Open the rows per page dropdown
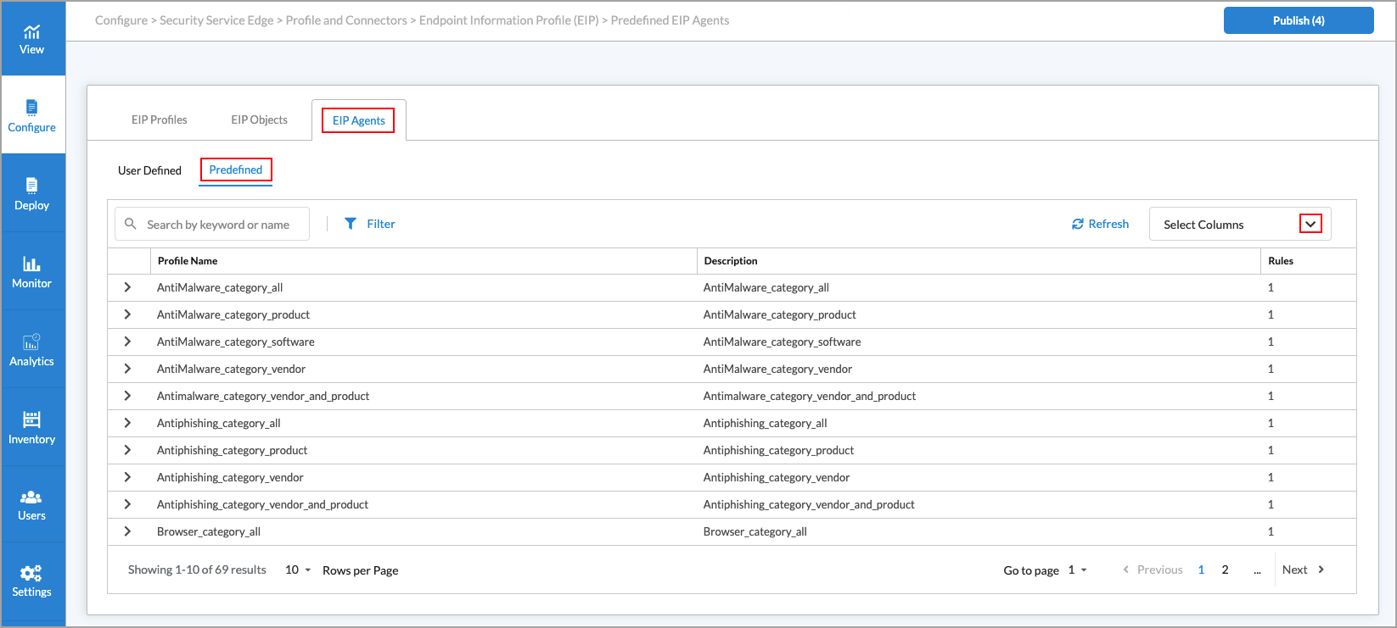Screen dimensions: 1397x628 [298, 570]
